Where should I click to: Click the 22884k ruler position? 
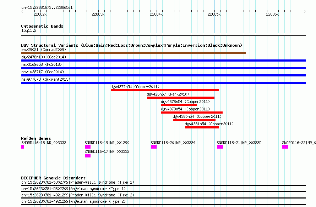(156, 14)
